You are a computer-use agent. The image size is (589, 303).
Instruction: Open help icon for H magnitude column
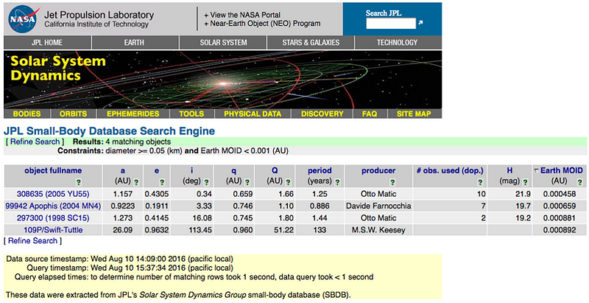pyautogui.click(x=525, y=182)
